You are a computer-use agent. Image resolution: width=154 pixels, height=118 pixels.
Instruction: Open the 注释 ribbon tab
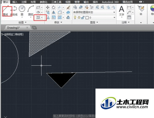coord(24,2)
